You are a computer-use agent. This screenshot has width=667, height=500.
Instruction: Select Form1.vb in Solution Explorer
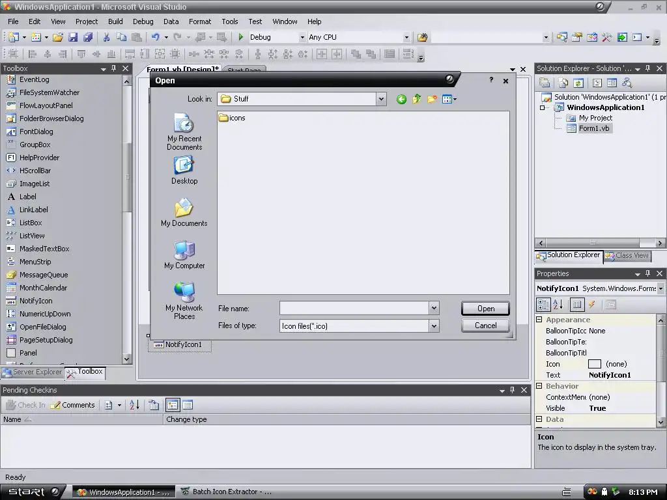(x=594, y=128)
